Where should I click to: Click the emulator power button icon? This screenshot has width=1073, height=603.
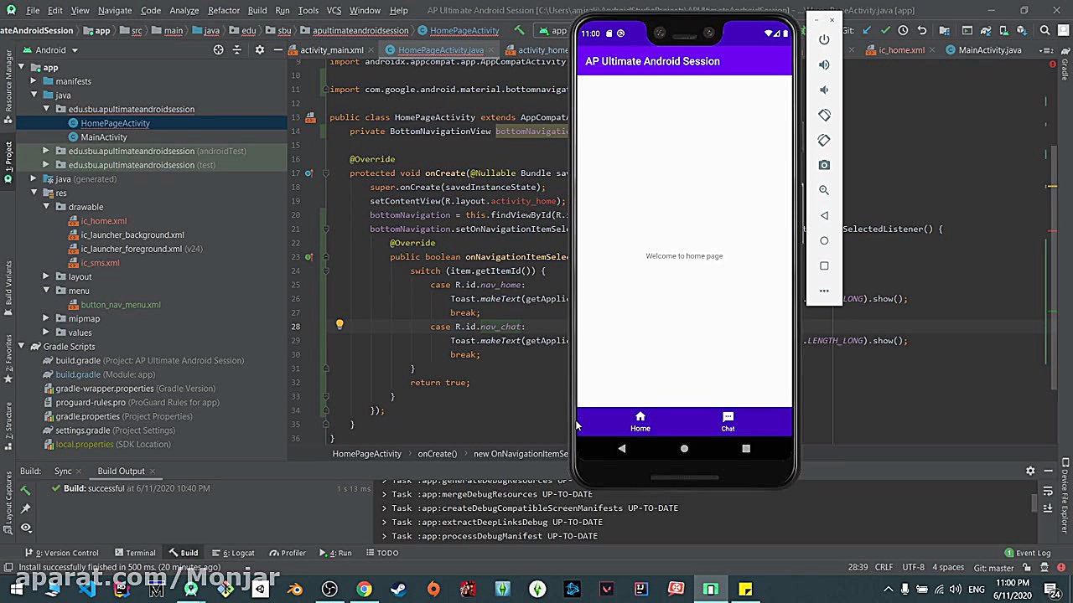(824, 39)
